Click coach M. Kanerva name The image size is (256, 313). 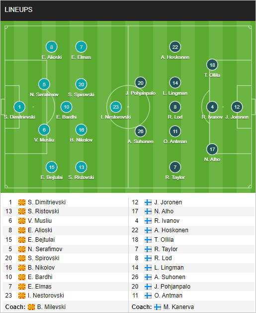178,307
